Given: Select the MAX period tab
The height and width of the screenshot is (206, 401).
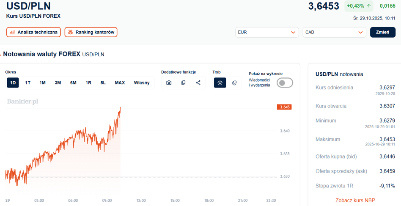Looking at the screenshot, I should [x=120, y=83].
